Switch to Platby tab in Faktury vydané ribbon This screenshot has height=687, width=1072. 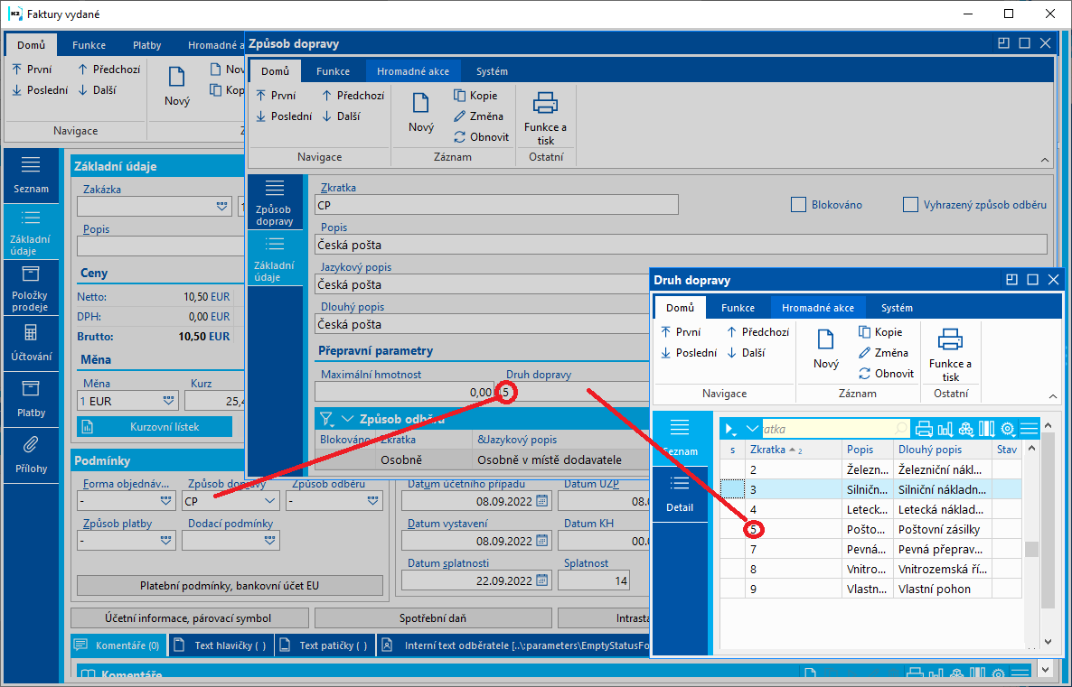coord(146,45)
